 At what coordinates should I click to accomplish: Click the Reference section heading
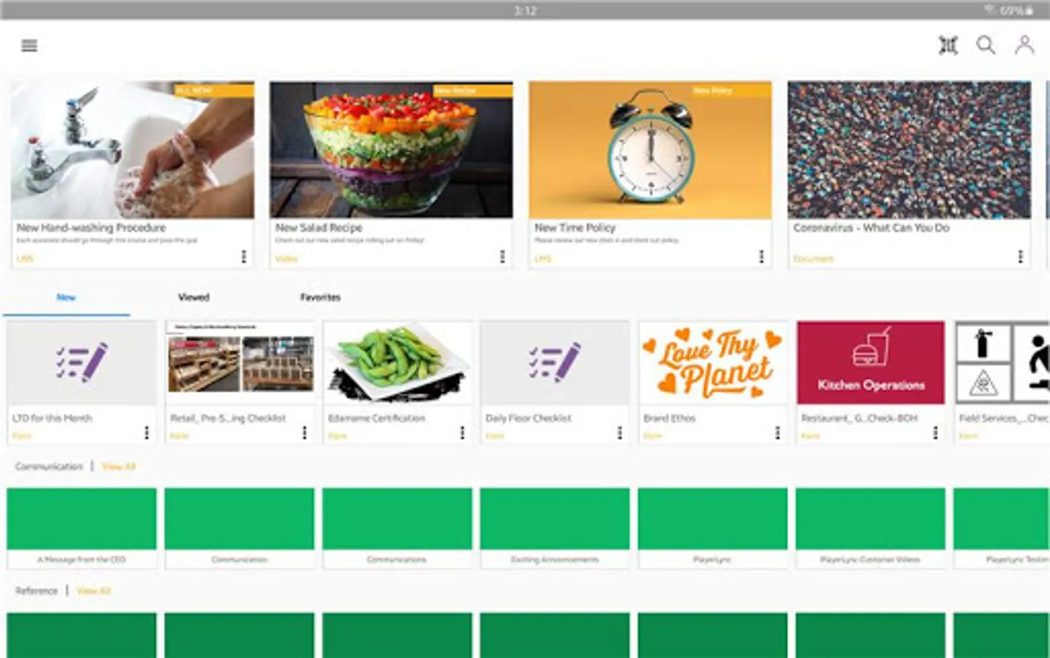click(x=37, y=591)
